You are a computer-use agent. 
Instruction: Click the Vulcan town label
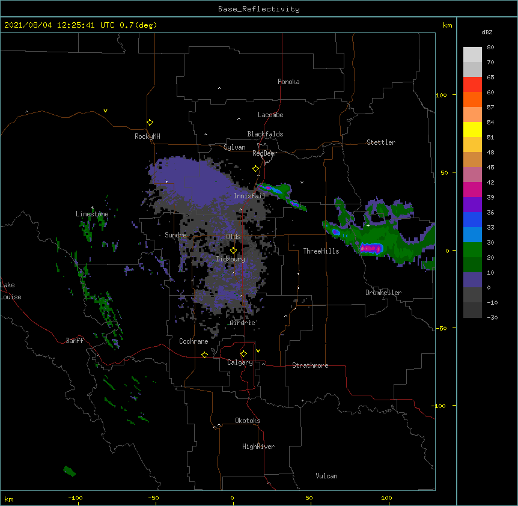point(326,476)
